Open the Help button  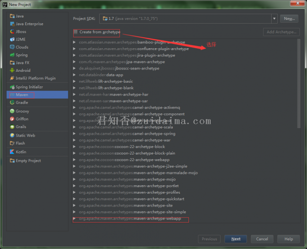tap(289, 239)
